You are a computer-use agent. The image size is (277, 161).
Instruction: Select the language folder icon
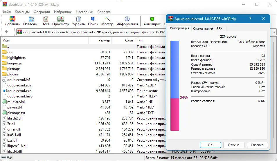click(4, 63)
